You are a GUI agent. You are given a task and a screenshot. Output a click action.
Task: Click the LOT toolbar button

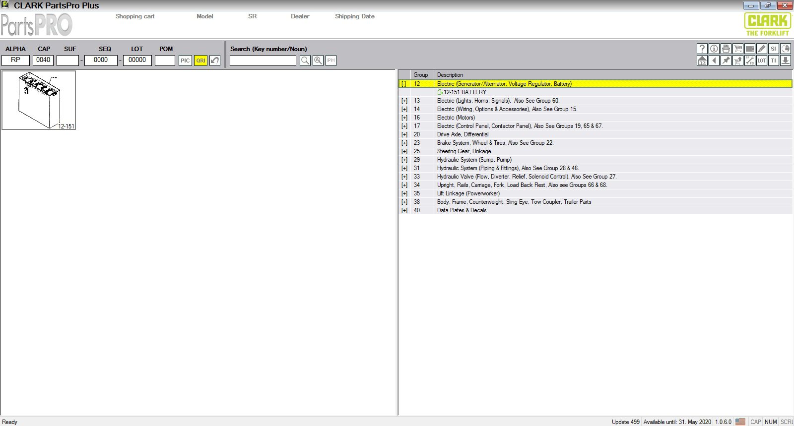[x=762, y=61]
